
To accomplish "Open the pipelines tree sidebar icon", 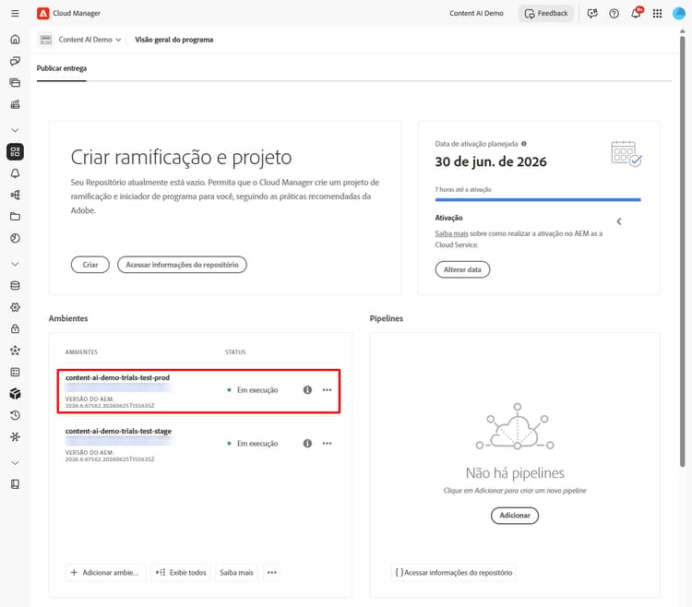I will click(15, 195).
